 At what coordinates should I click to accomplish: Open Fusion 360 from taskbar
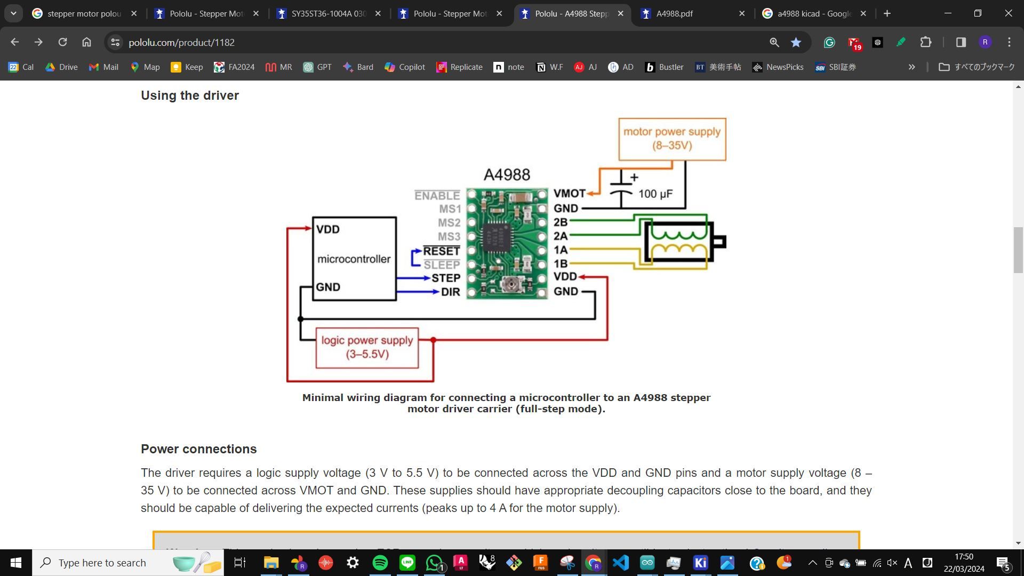click(x=540, y=563)
